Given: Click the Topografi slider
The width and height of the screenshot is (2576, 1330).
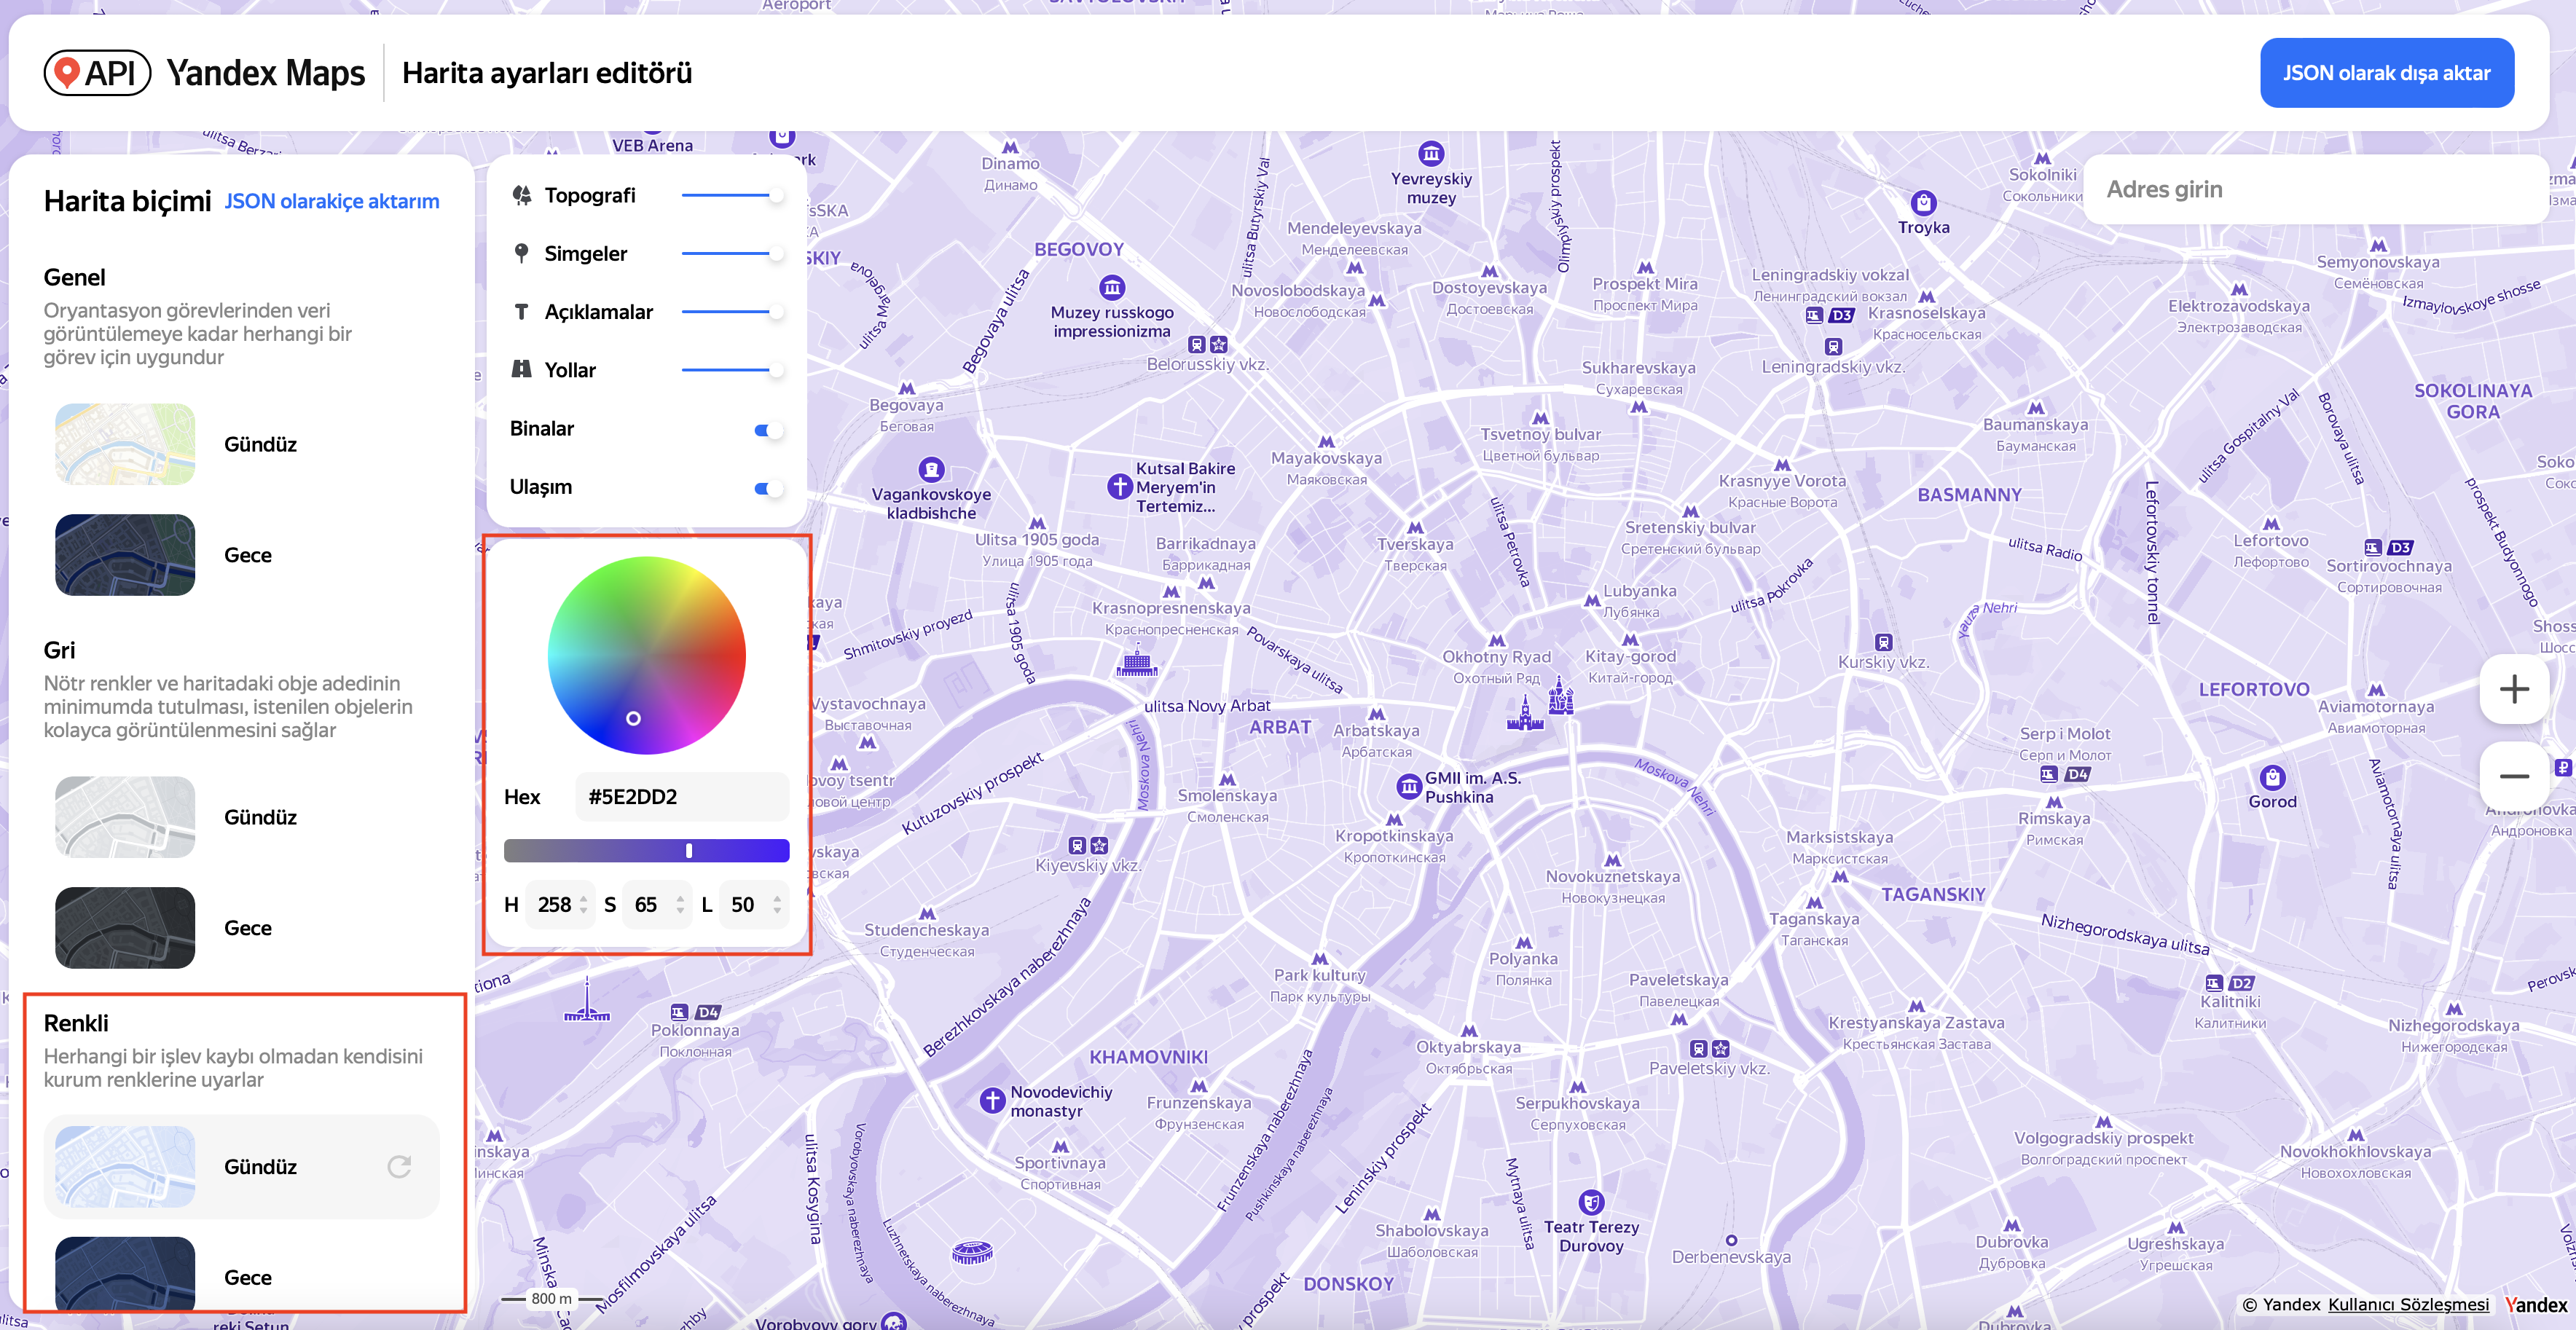Looking at the screenshot, I should [x=732, y=195].
